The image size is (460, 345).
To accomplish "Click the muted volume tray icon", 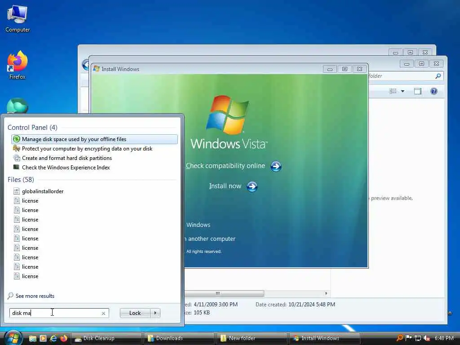I will tap(427, 338).
